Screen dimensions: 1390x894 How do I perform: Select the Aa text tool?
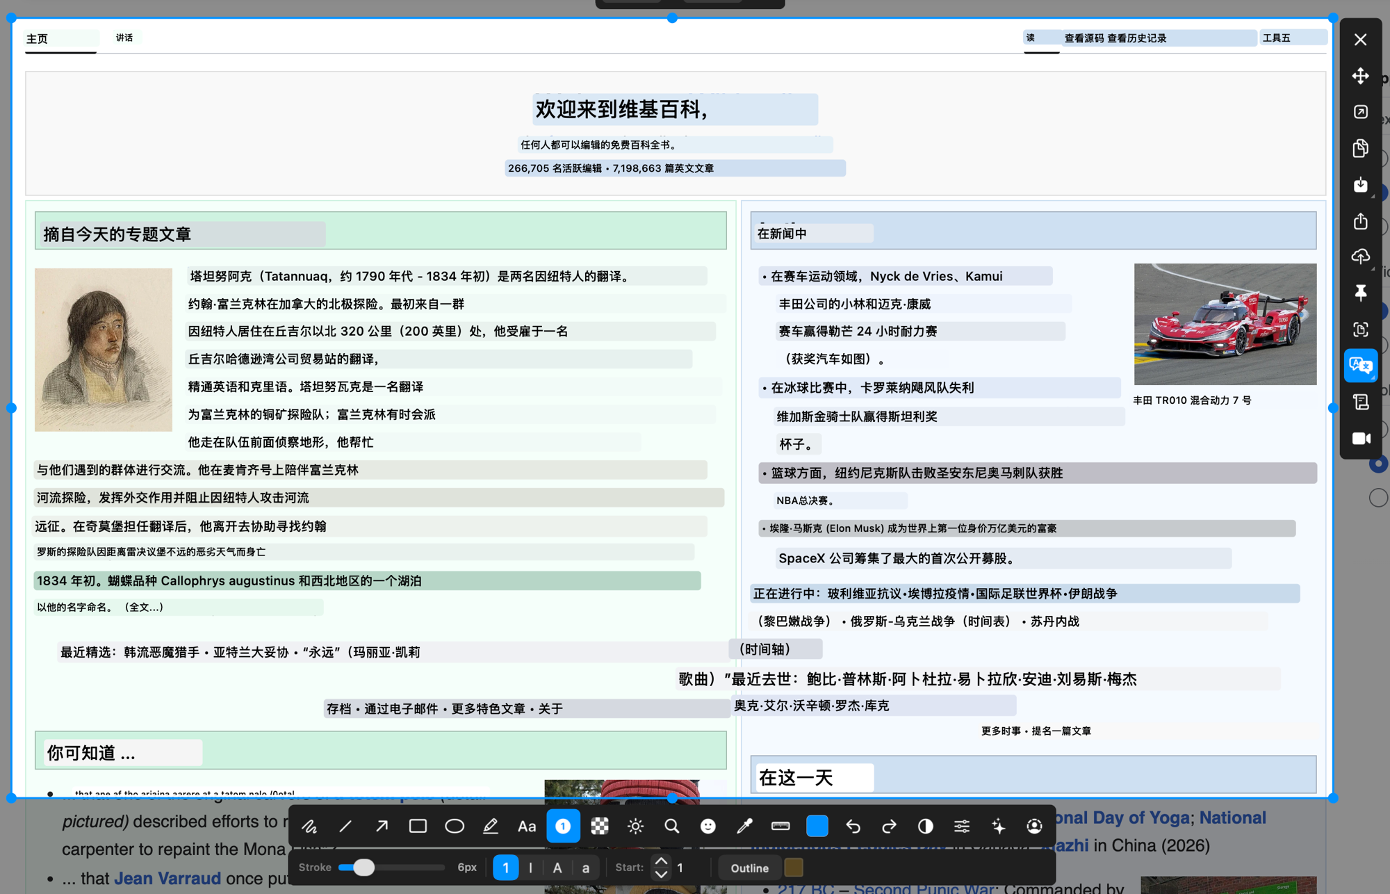tap(527, 826)
